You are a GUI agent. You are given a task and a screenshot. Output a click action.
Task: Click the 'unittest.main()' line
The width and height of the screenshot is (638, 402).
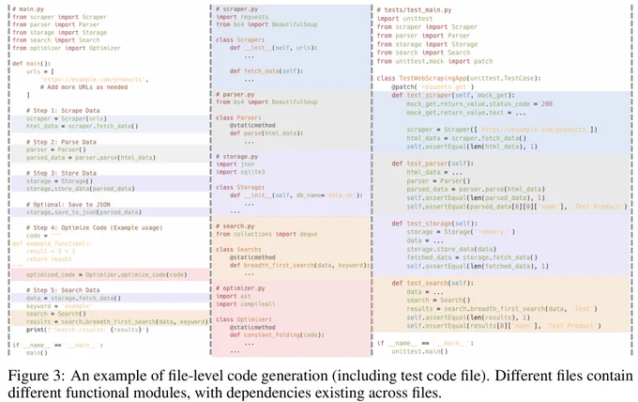[419, 351]
